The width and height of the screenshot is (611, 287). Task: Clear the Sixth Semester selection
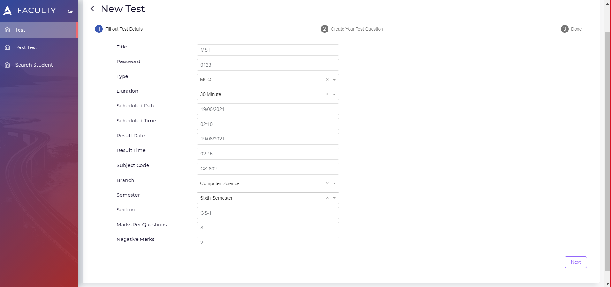point(327,198)
